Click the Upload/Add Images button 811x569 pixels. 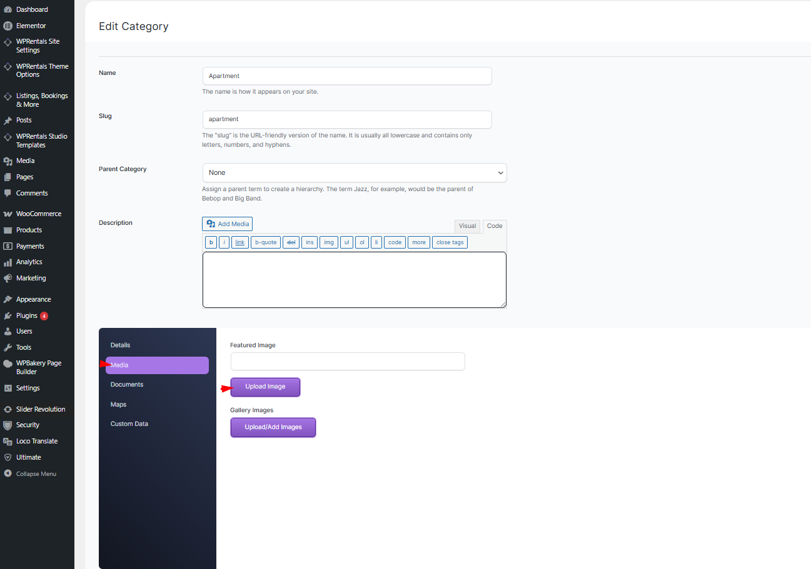pyautogui.click(x=273, y=427)
